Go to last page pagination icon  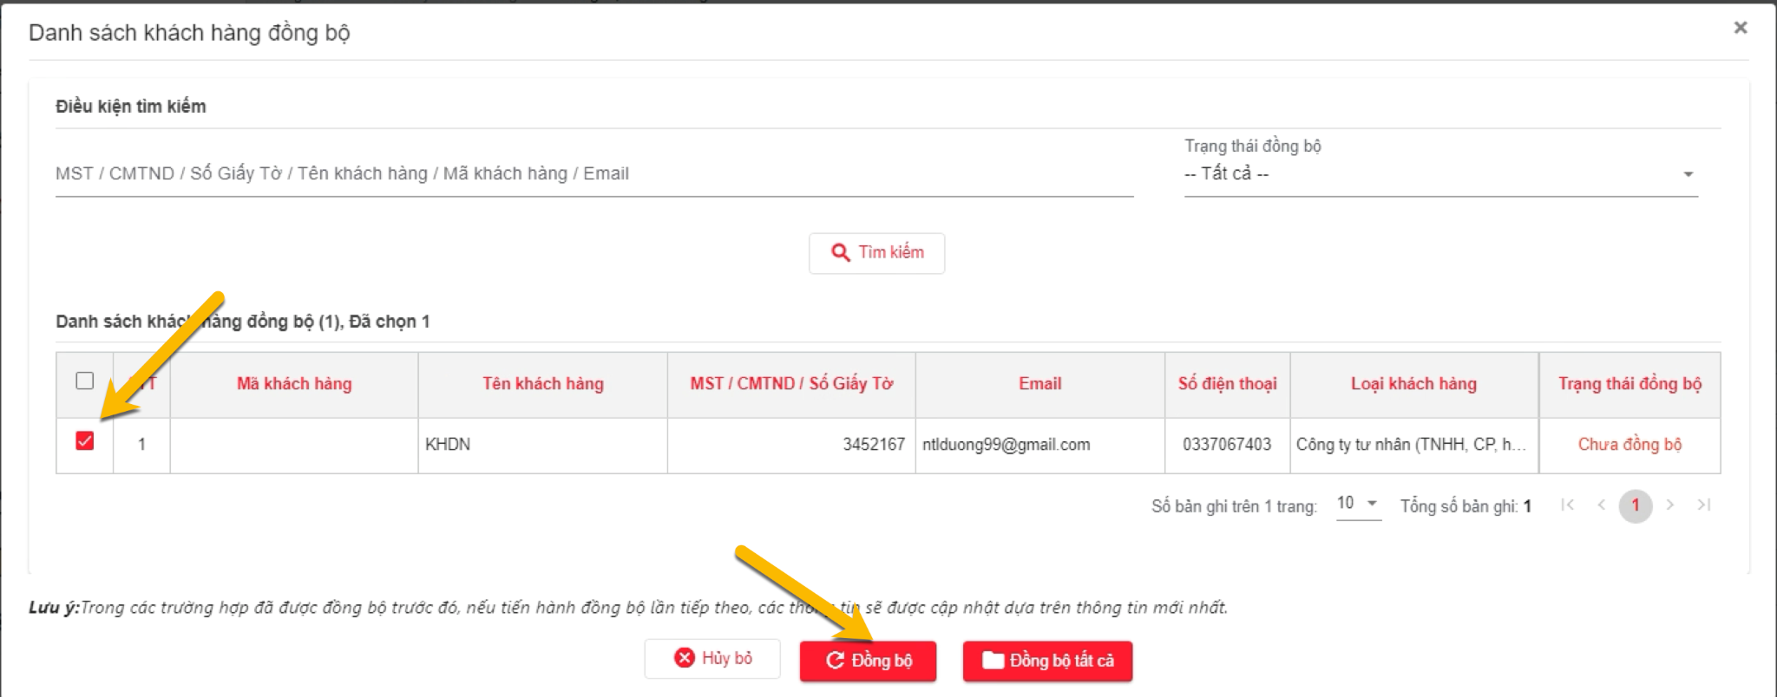pos(1704,505)
